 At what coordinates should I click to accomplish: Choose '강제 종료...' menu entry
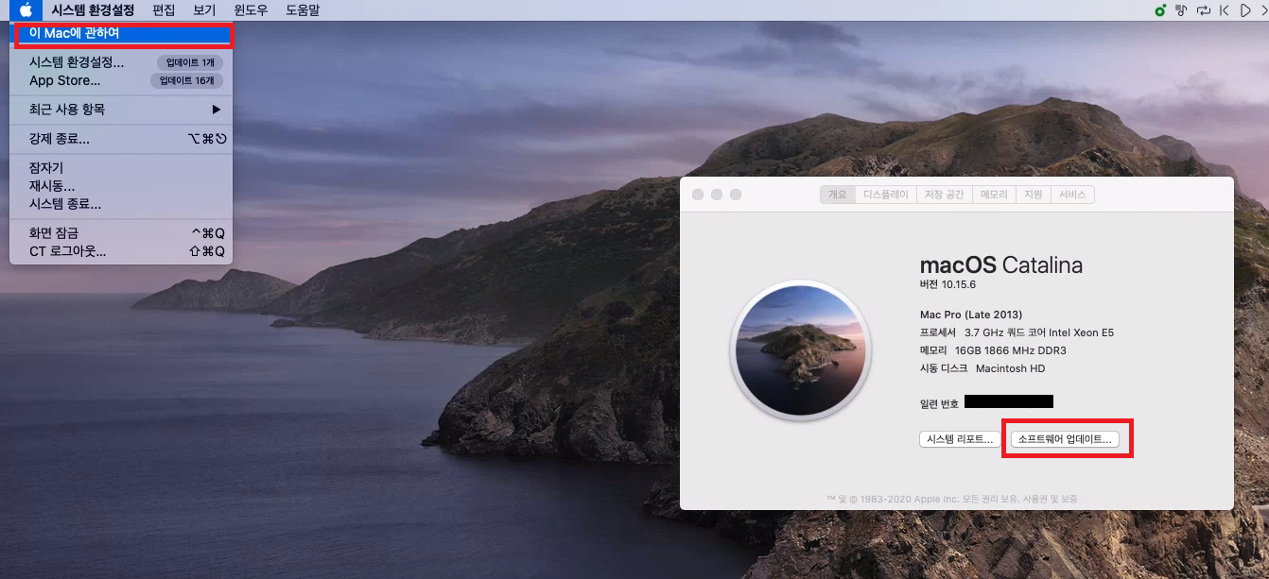point(121,139)
